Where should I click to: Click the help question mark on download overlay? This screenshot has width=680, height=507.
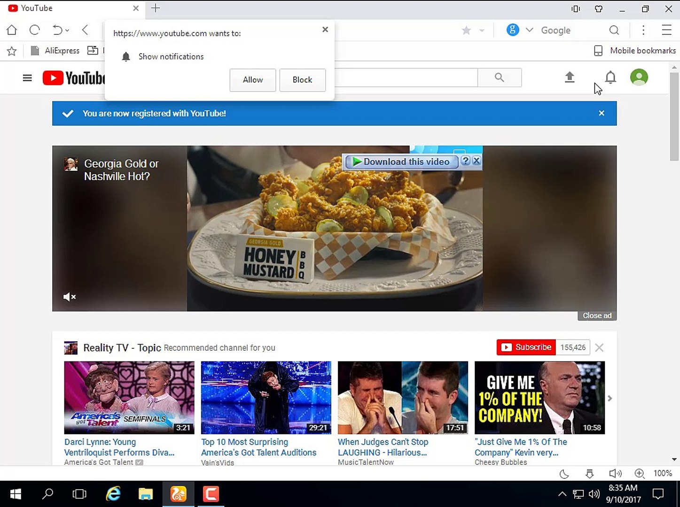[466, 161]
